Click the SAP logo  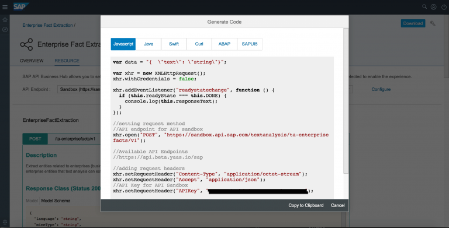tap(21, 6)
